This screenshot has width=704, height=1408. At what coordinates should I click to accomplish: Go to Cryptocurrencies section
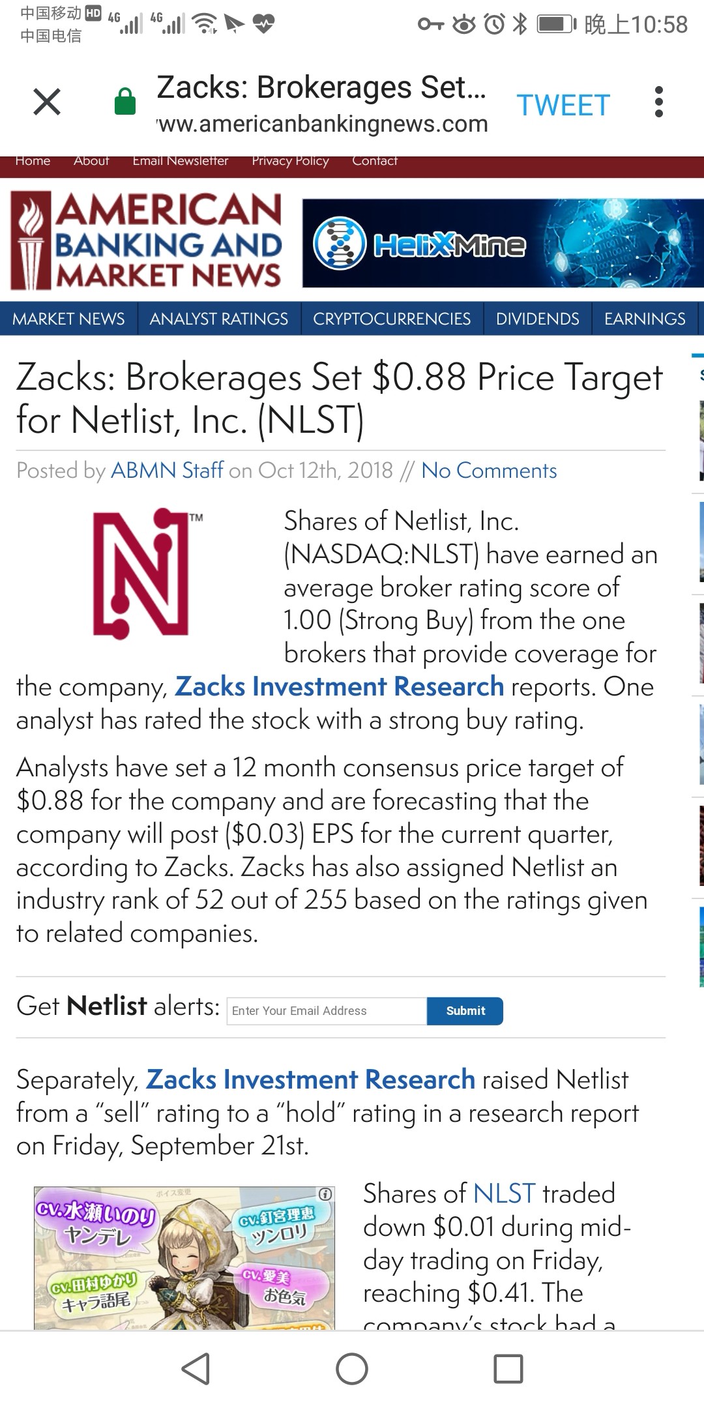coord(392,319)
